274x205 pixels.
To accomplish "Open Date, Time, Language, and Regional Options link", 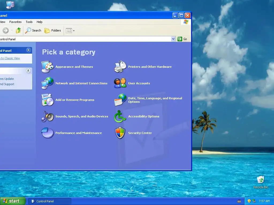I will 155,100.
